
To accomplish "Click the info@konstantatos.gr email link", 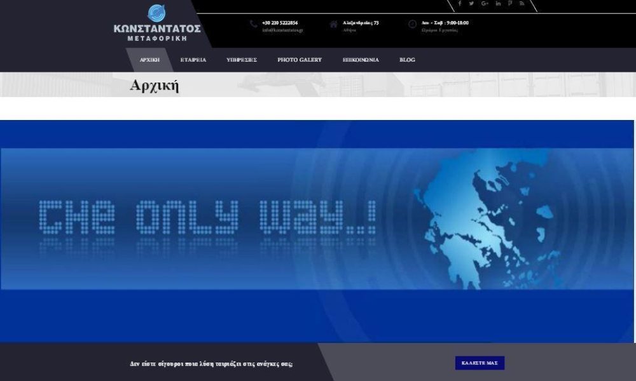I will 282,30.
